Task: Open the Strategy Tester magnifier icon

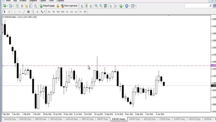Action: [x=35, y=6]
